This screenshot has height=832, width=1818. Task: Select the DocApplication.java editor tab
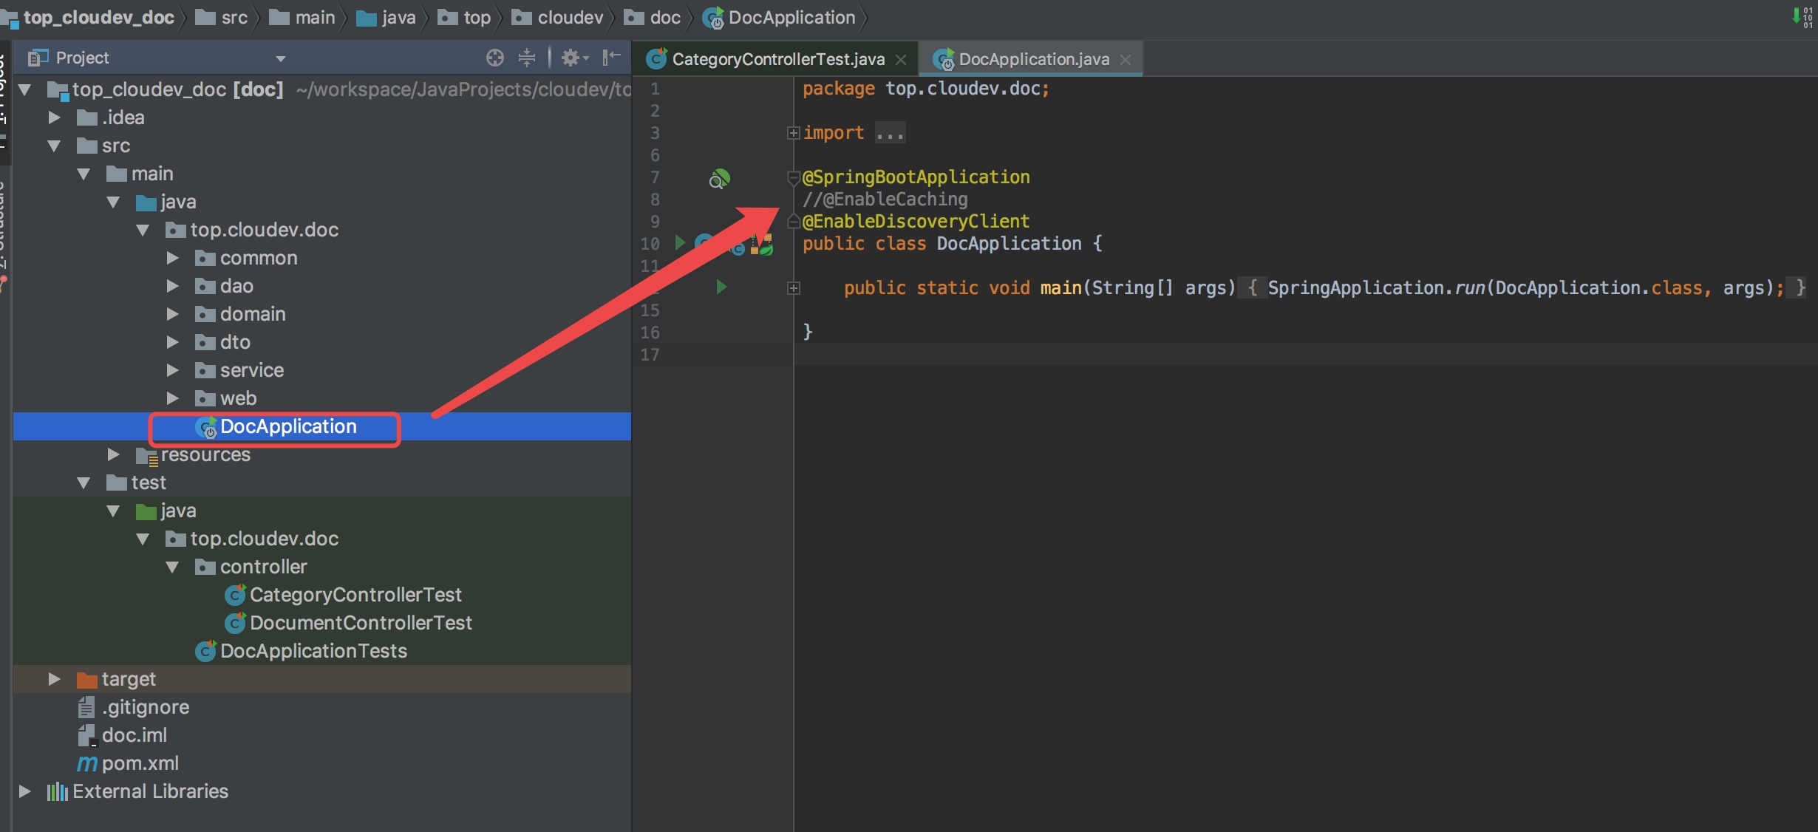(x=1033, y=59)
